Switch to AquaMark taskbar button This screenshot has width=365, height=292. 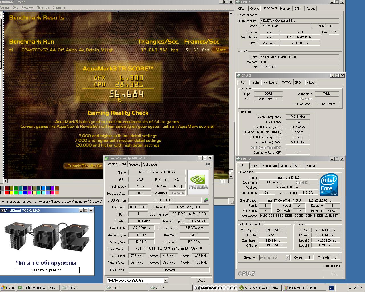[x=259, y=288]
